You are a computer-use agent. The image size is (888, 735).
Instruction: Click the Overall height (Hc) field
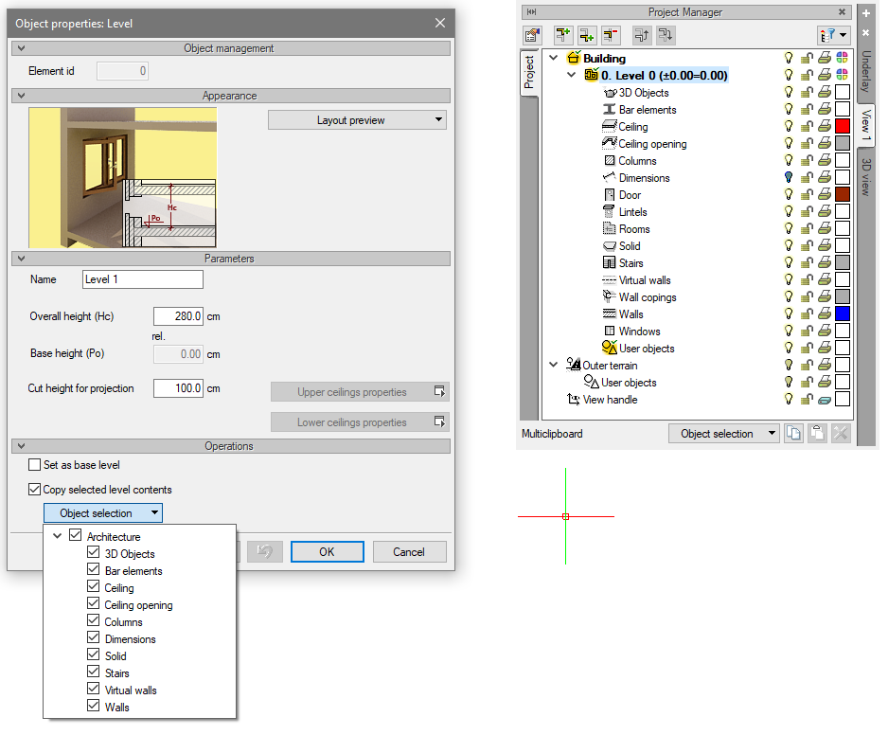(x=178, y=316)
